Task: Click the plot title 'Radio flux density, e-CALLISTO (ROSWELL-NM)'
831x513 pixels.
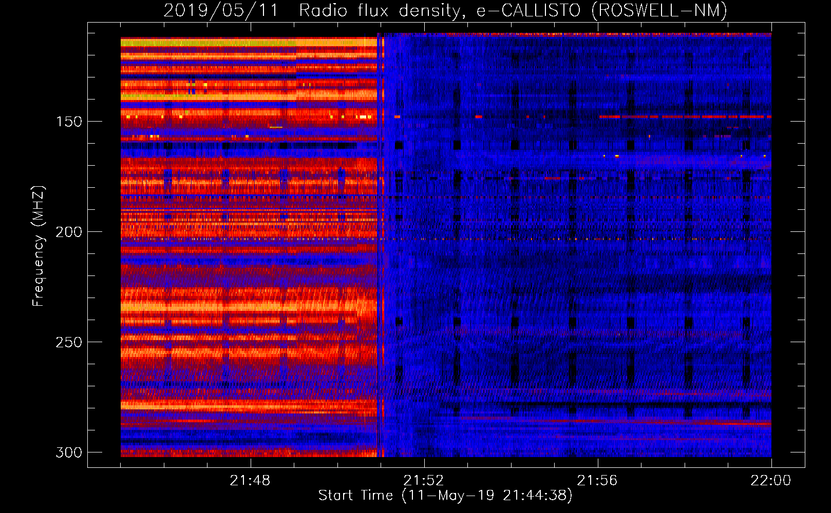Action: [513, 10]
